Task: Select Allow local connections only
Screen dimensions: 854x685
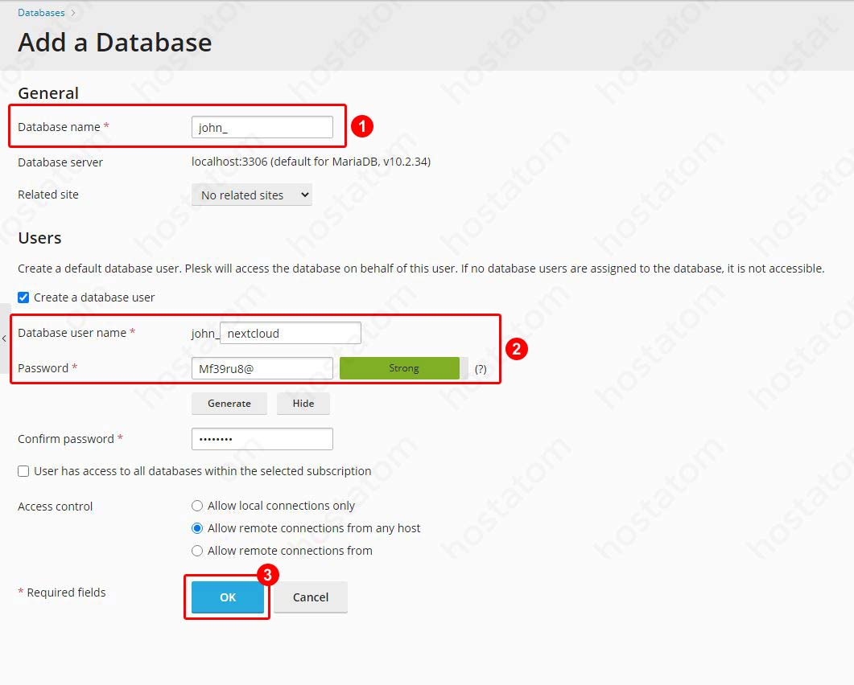Action: coord(197,506)
